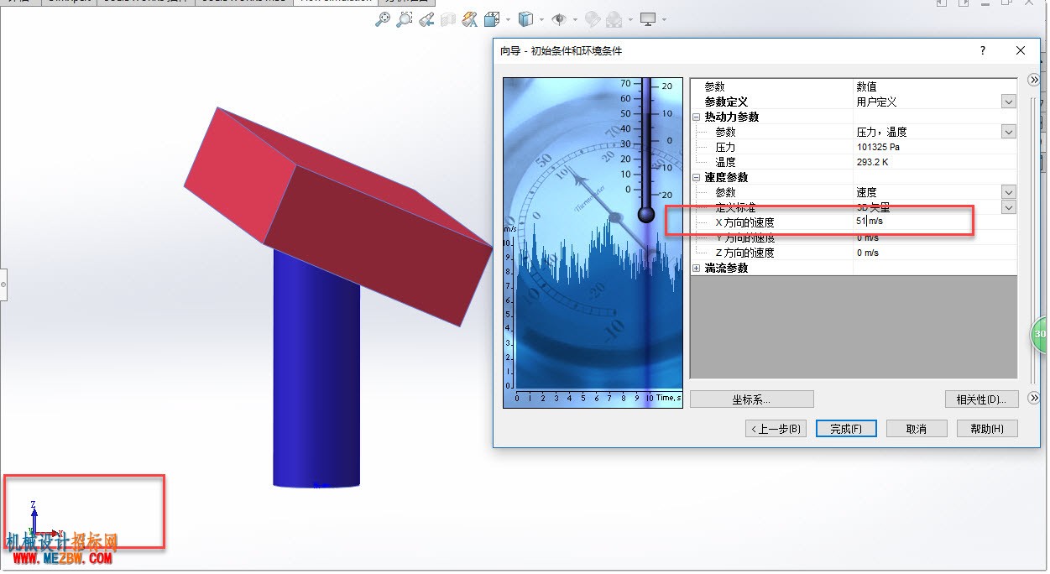The width and height of the screenshot is (1050, 574).
Task: Click the 相关性(D)... button
Action: coord(981,399)
